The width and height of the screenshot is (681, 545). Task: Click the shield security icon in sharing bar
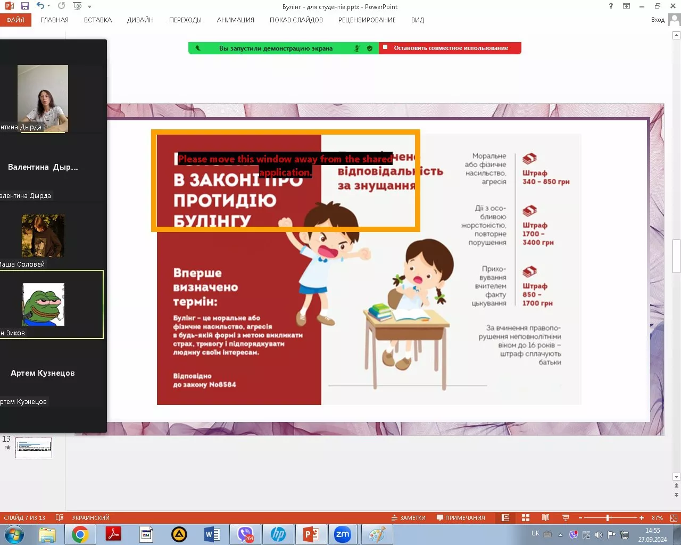point(370,48)
